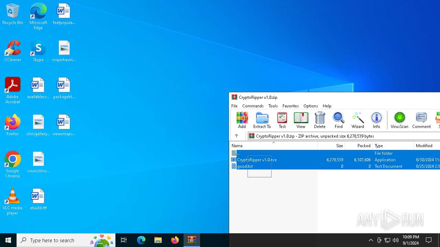Show hidden system tray icons

coord(371,240)
